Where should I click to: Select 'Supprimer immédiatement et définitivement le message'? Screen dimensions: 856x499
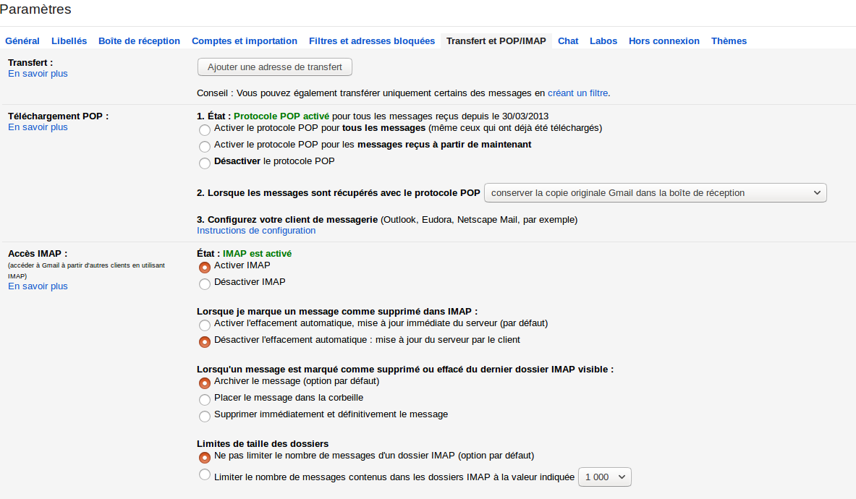(x=205, y=416)
